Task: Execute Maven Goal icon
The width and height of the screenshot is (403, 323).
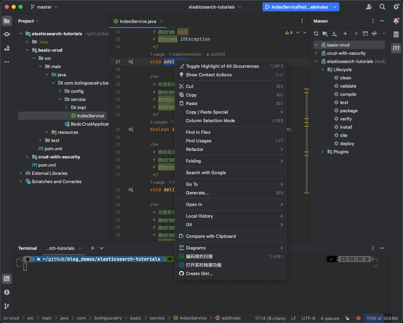Action: point(365,34)
